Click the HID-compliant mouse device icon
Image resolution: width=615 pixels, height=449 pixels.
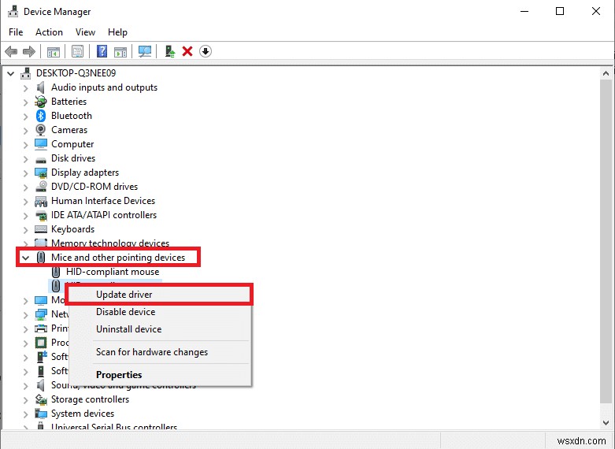click(x=56, y=272)
